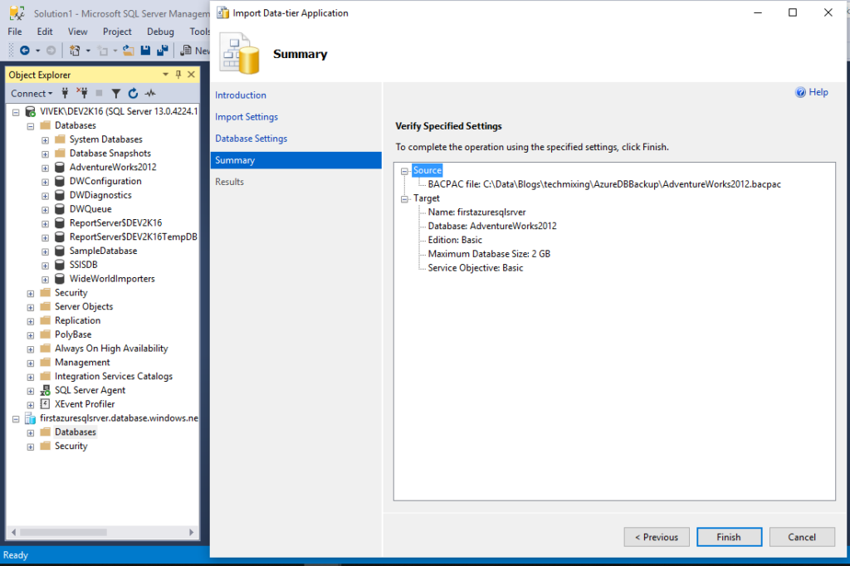
Task: Click the Open File folder icon
Action: point(128,51)
